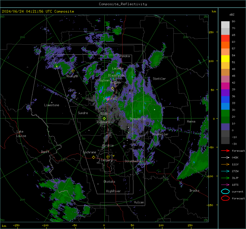Image resolution: width=246 pixels, height=229 pixels.
Task: Click the km unit label at top right
Action: point(214,11)
